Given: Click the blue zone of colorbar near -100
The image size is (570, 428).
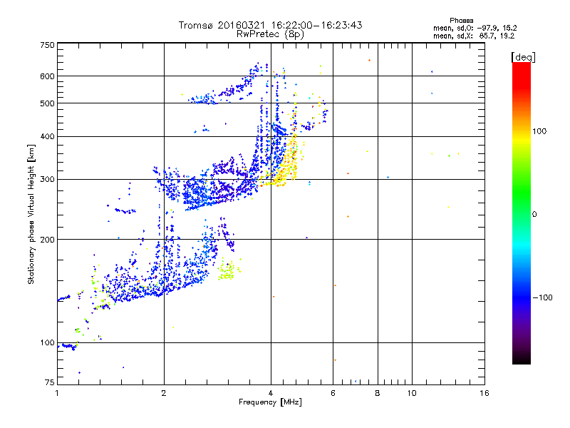Looking at the screenshot, I should pos(522,297).
